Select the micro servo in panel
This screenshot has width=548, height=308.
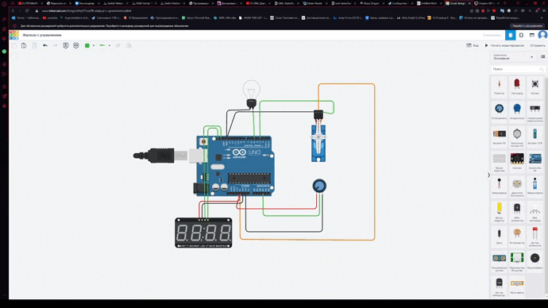pyautogui.click(x=534, y=186)
